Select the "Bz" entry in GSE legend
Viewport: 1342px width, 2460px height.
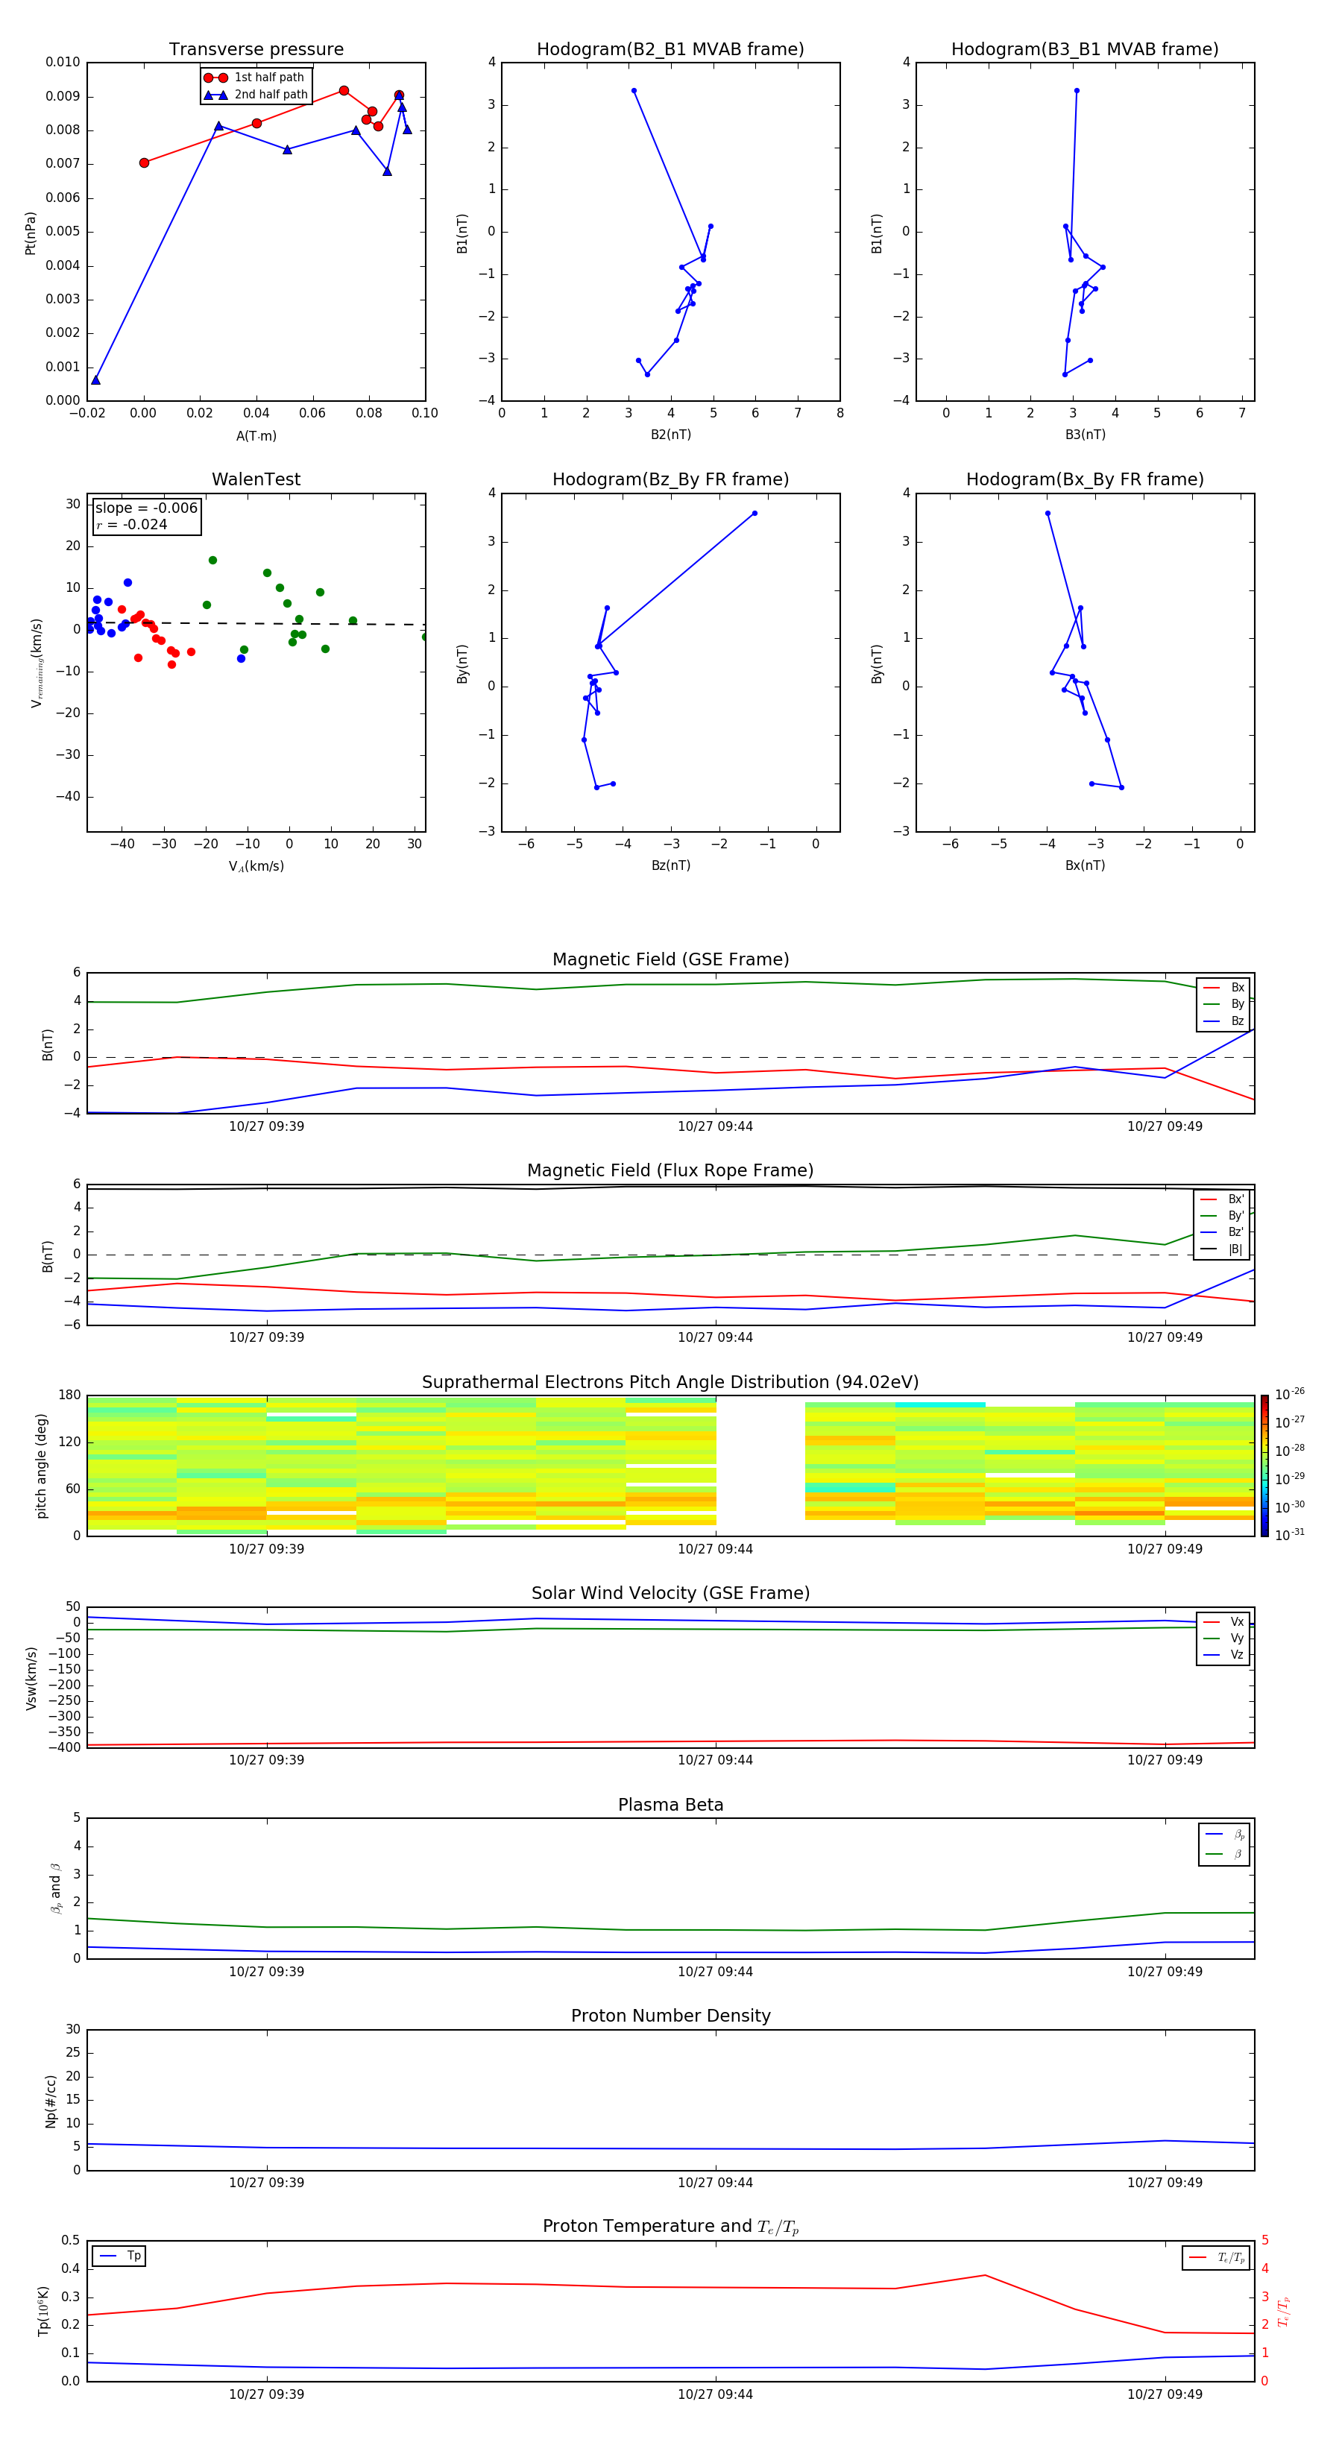pos(1224,1021)
